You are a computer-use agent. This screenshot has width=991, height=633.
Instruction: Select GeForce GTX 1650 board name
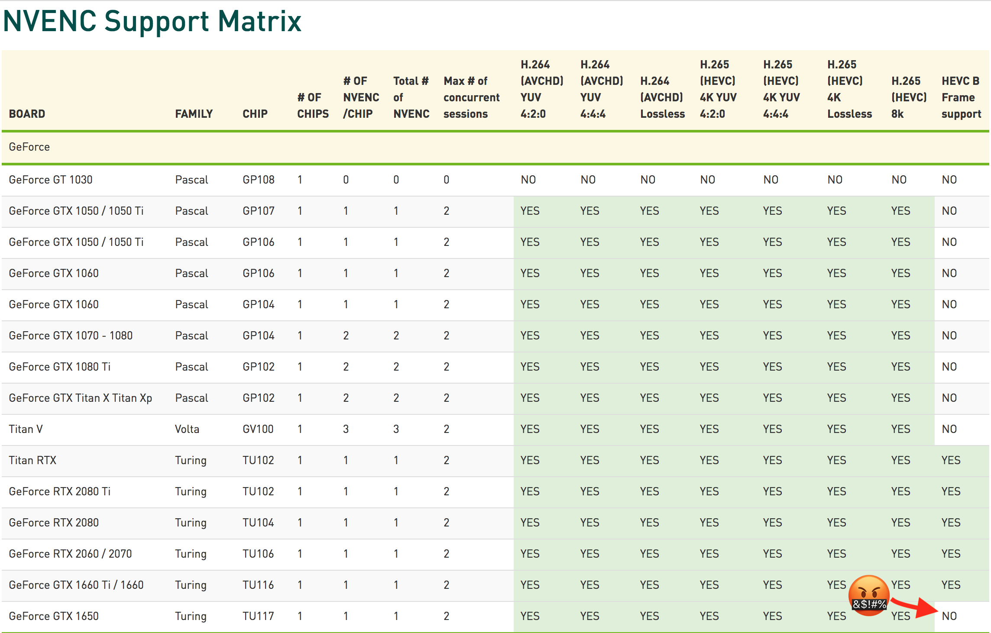pyautogui.click(x=54, y=616)
